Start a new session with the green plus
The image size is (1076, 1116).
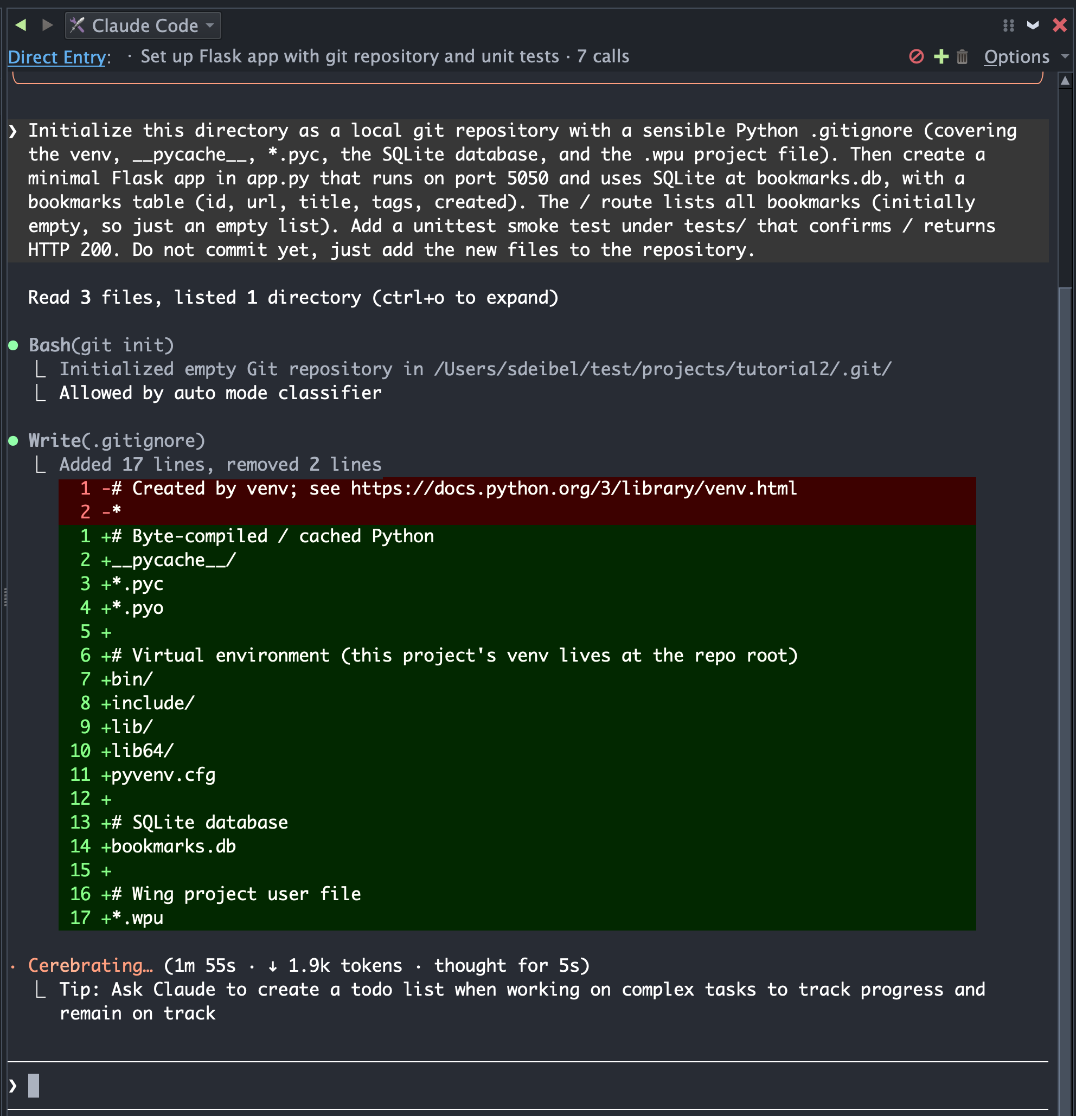941,56
